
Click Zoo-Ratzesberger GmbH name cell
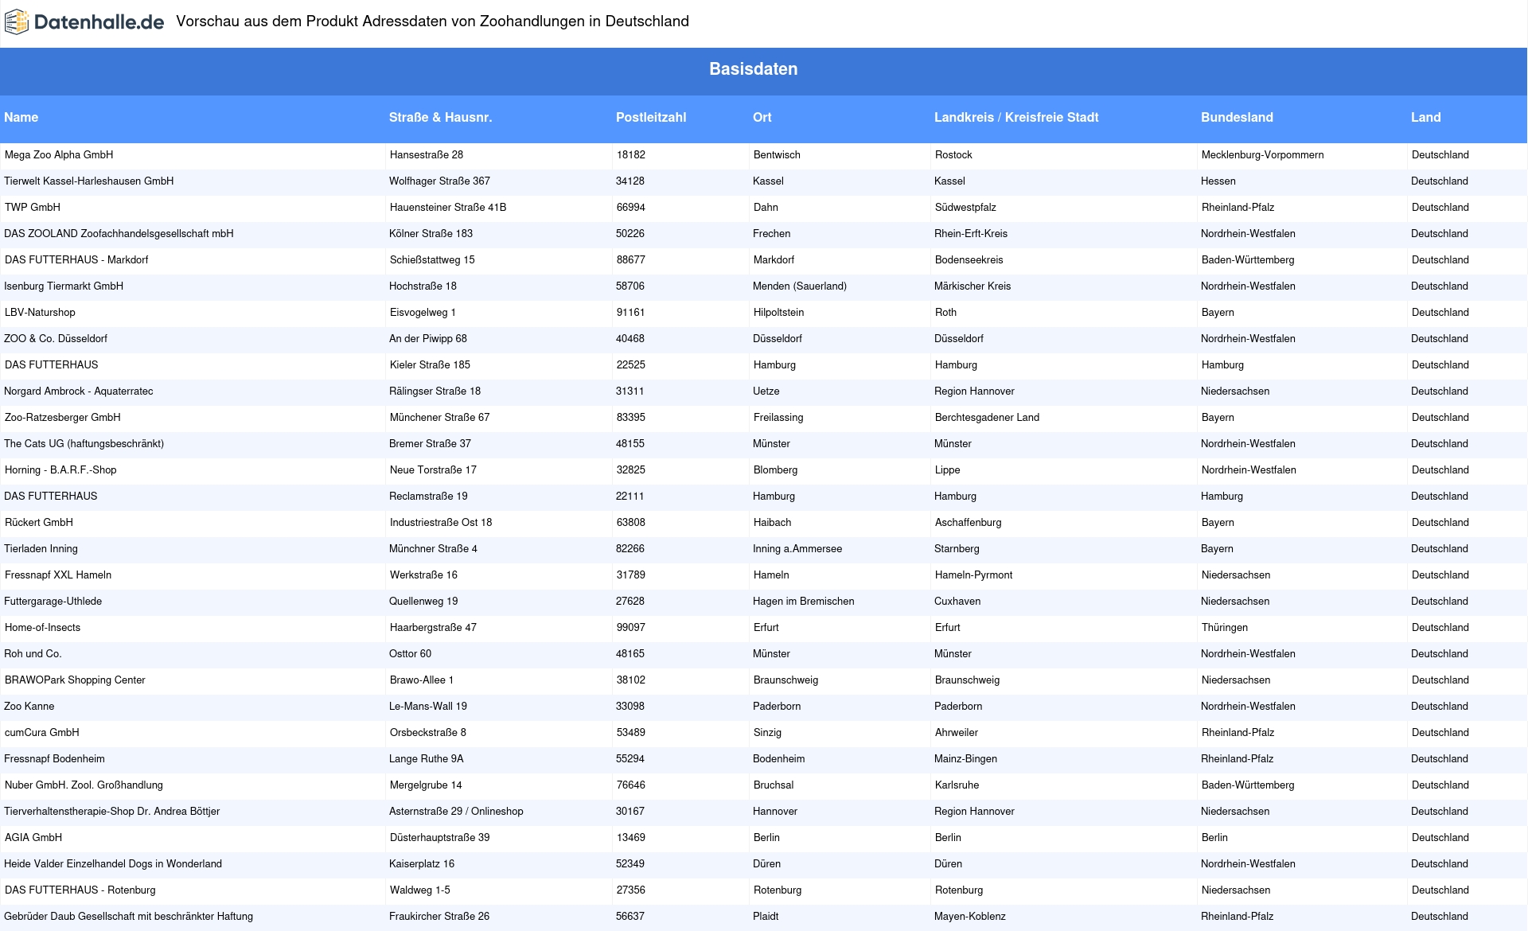click(63, 418)
